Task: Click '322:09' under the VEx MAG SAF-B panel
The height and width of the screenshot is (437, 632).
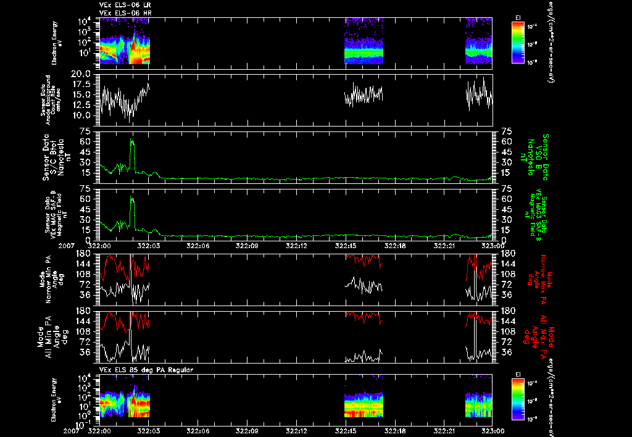Action: pyautogui.click(x=247, y=246)
